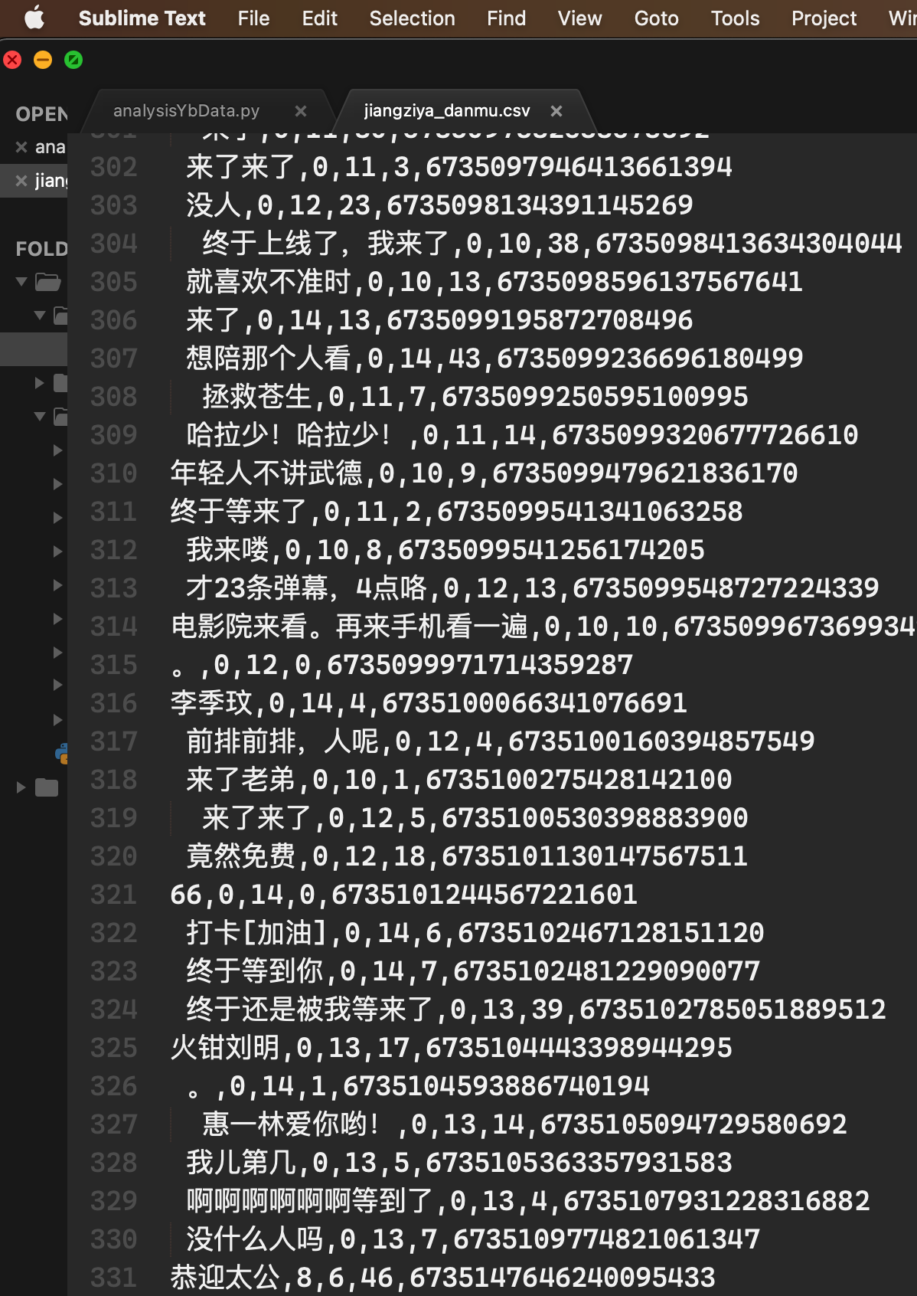917x1296 pixels.
Task: Click line number 331 in the gutter
Action: (114, 1278)
